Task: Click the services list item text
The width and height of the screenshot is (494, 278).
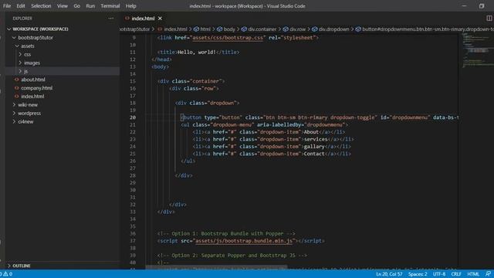Action: coord(316,139)
